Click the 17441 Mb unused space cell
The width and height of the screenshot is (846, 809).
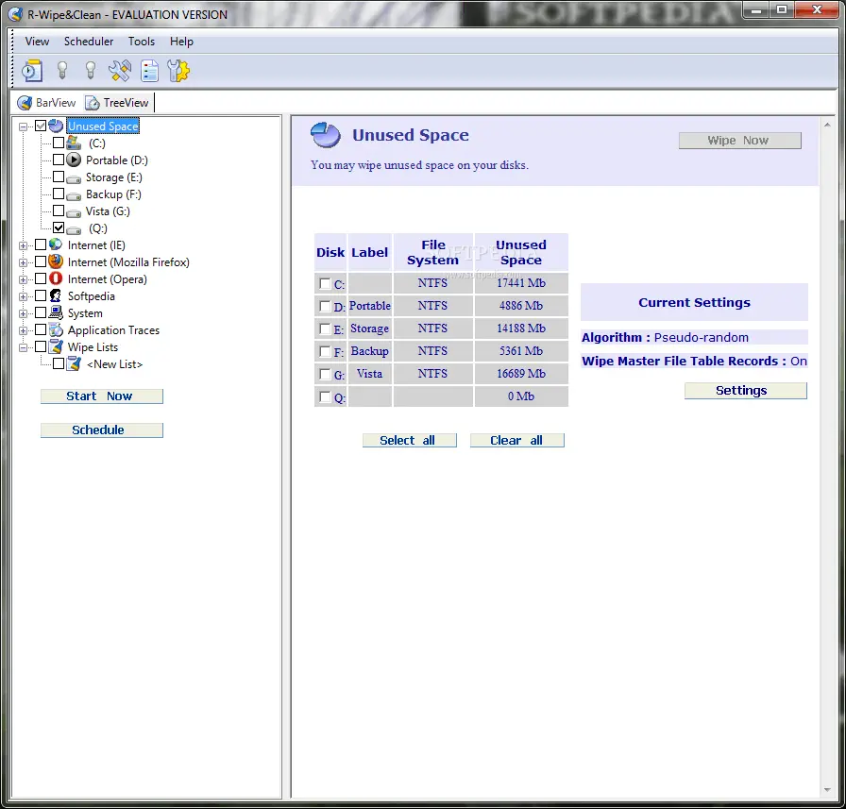(x=521, y=283)
